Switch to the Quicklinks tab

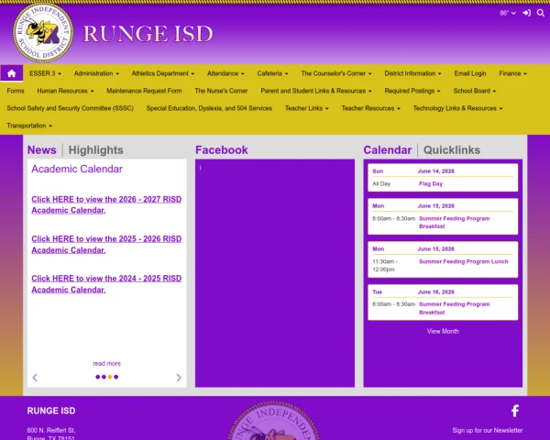point(452,149)
